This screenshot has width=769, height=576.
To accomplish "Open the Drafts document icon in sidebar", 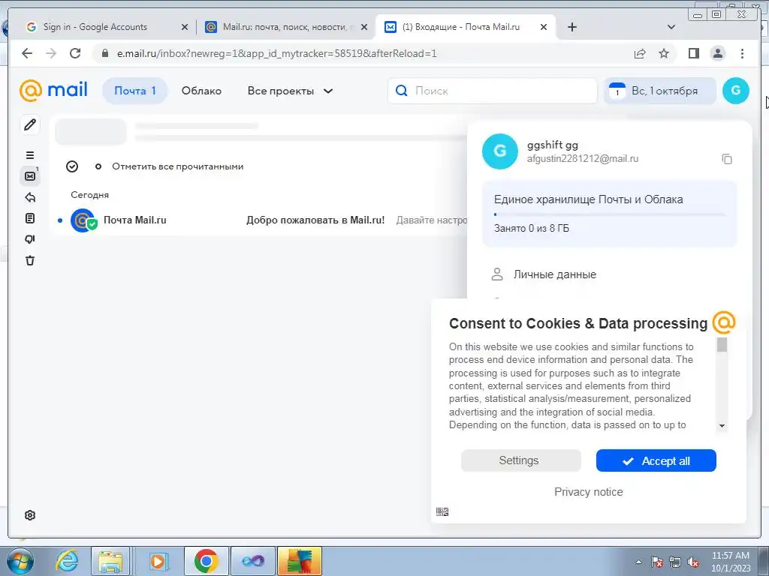I will tap(30, 218).
